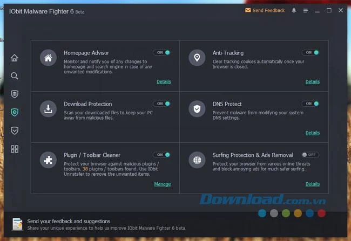Viewport: 351px width, 241px height.
Task: Click Manage link under Plugin / Toolbar Cleaner
Action: point(163,184)
